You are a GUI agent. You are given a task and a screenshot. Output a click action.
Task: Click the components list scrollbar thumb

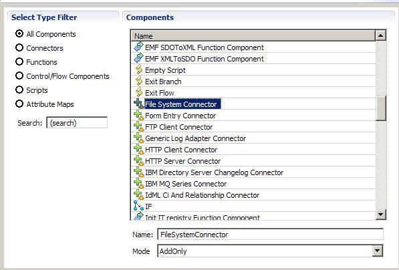381,108
